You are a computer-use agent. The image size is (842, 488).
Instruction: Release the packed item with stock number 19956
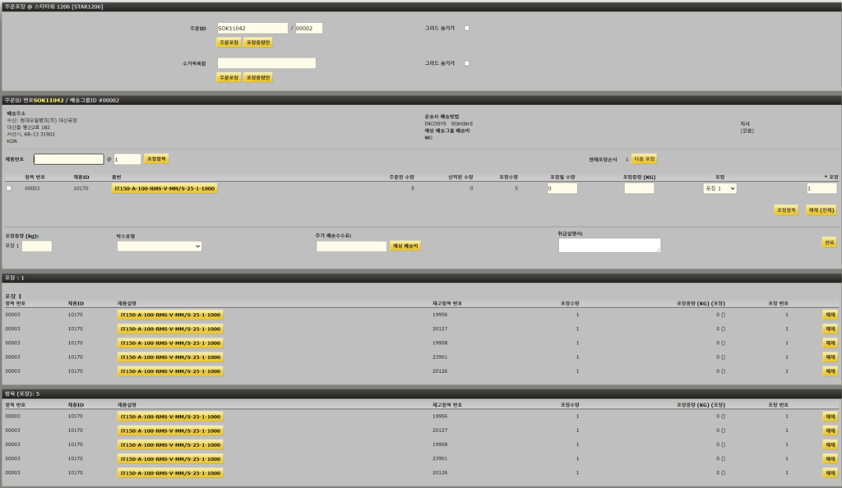829,314
